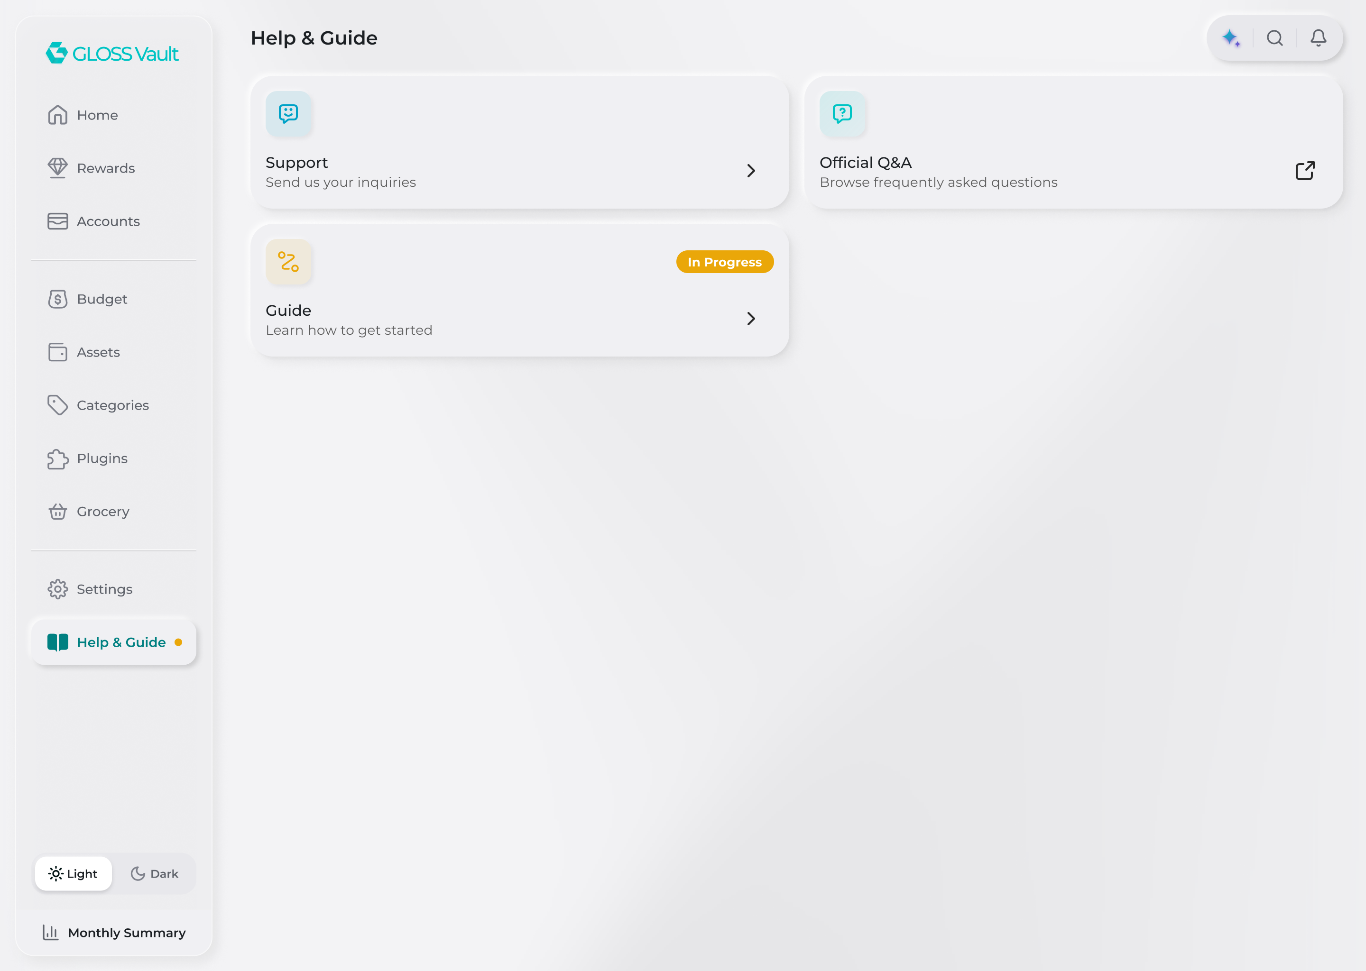
Task: Open Accounts menu item
Action: (x=114, y=221)
